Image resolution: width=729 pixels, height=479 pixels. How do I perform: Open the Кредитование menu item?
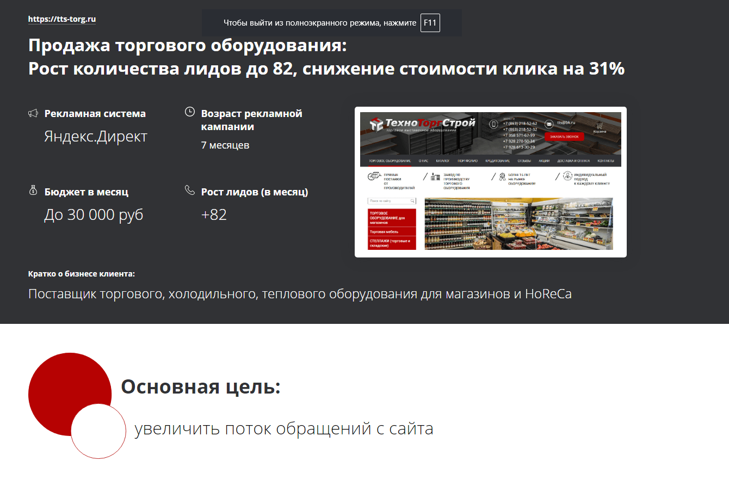(x=498, y=161)
